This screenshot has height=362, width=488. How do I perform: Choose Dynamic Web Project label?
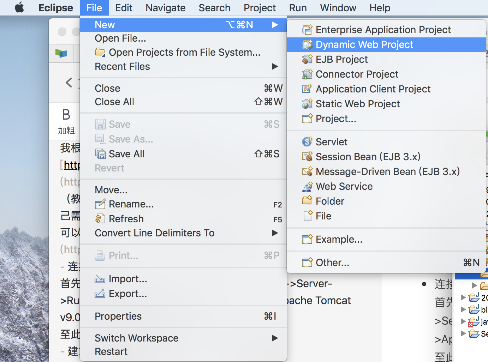[364, 44]
